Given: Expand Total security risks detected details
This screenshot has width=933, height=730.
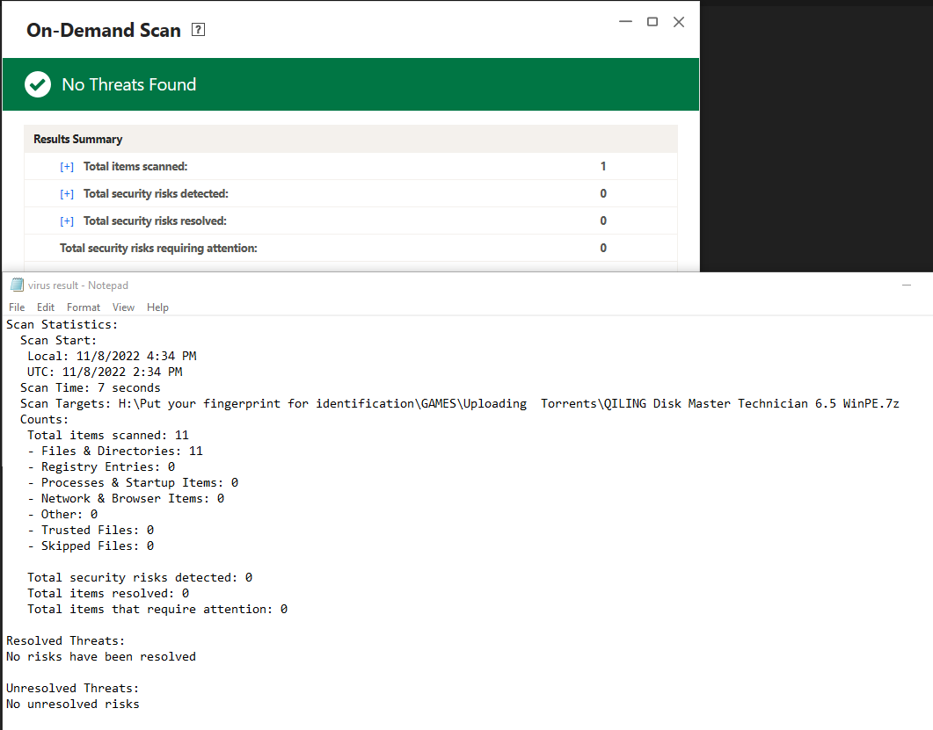Looking at the screenshot, I should coord(67,194).
